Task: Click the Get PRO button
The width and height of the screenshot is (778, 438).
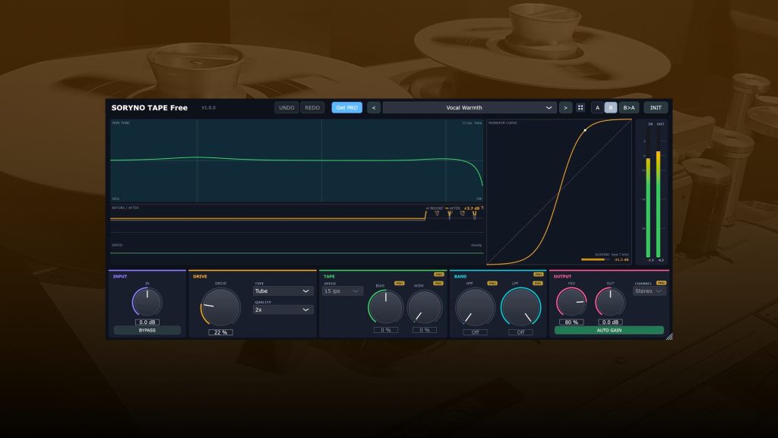Action: 346,107
